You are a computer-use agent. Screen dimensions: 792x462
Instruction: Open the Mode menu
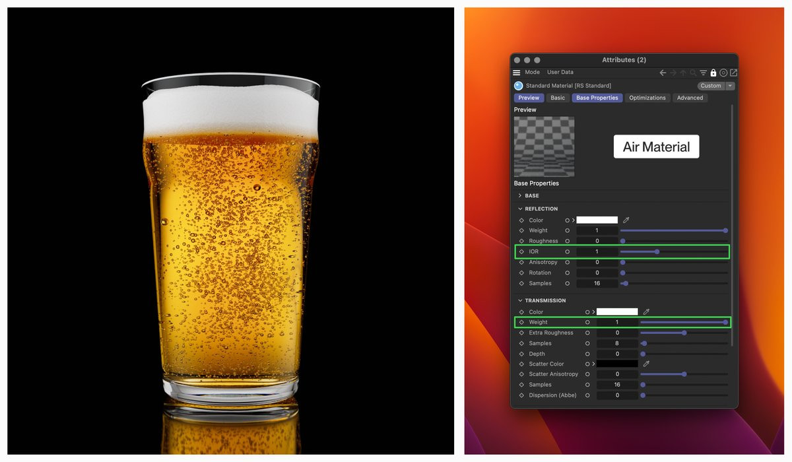pyautogui.click(x=532, y=73)
